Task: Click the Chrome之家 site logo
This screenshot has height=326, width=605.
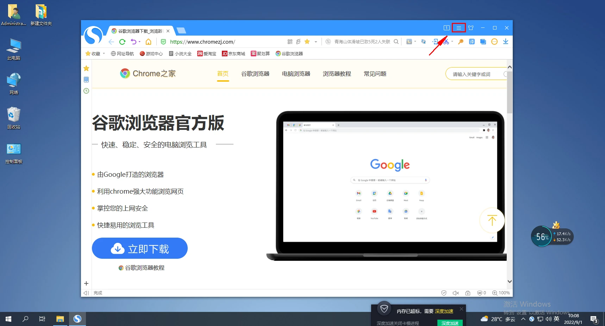Action: click(148, 73)
